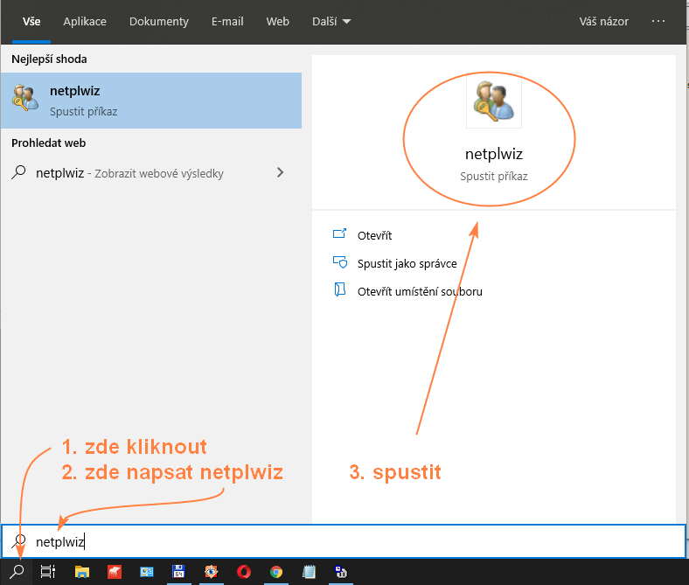This screenshot has width=689, height=585.
Task: Expand the Další dropdown filter
Action: [331, 22]
